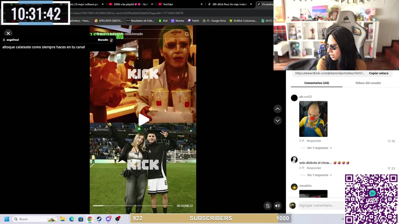
Task: Expand Ver 1 respuesta under chow comment
Action: tap(320, 175)
